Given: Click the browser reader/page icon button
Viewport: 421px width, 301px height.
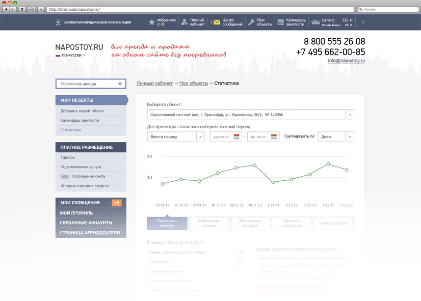Looking at the screenshot, I should [31, 9].
